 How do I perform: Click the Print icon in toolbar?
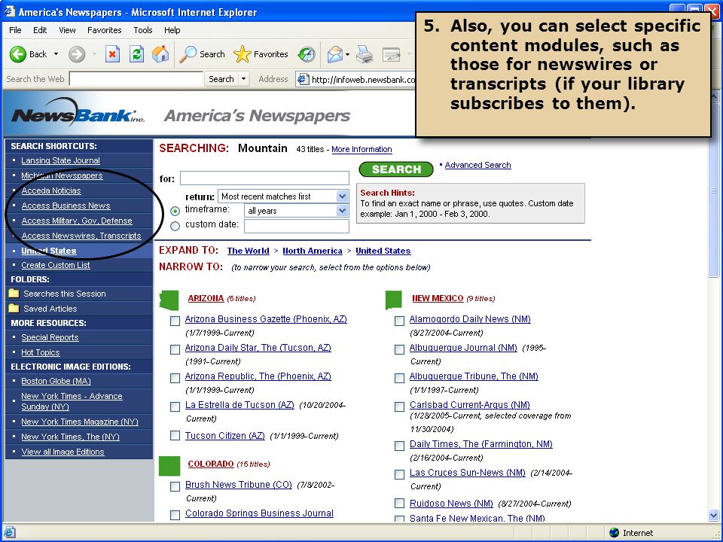pos(365,54)
